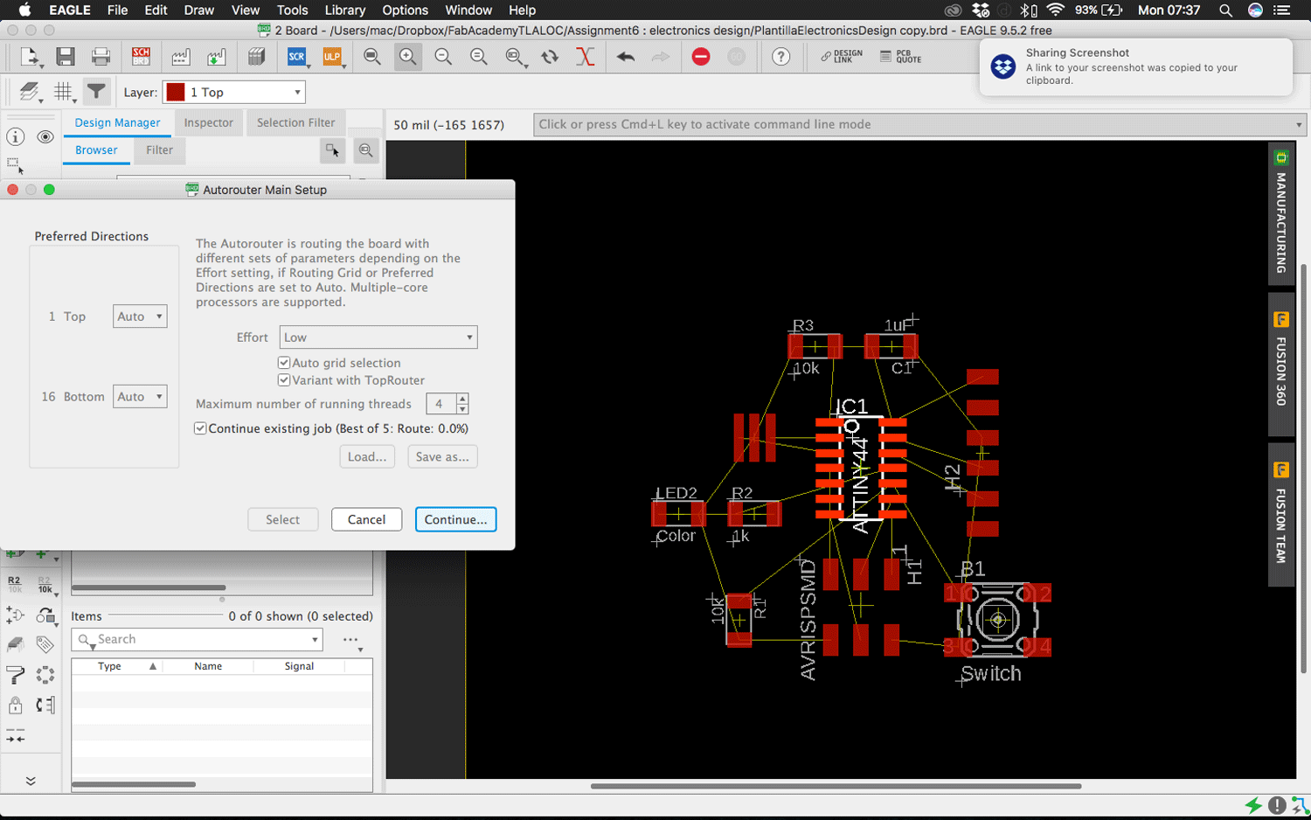
Task: Click the Design Link icon
Action: 841,57
